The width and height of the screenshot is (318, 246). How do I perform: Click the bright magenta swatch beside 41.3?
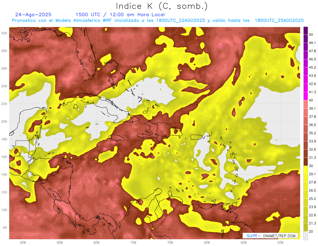[x=306, y=96]
